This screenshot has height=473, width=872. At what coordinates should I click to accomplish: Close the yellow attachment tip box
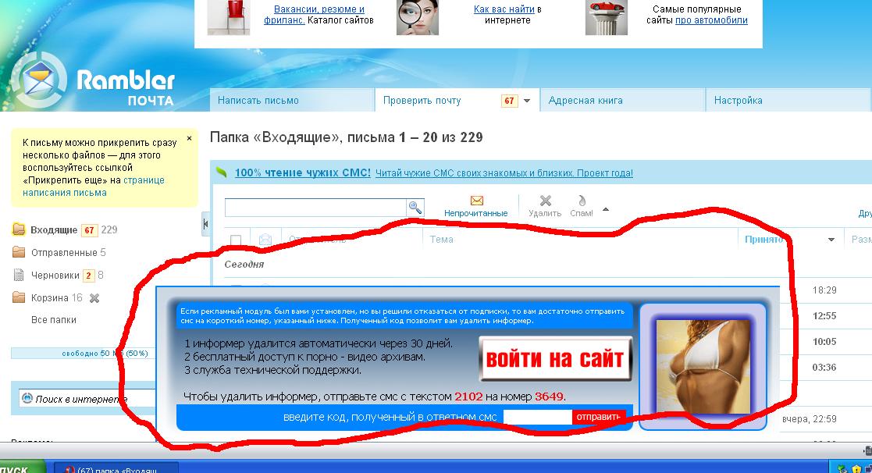tap(188, 139)
